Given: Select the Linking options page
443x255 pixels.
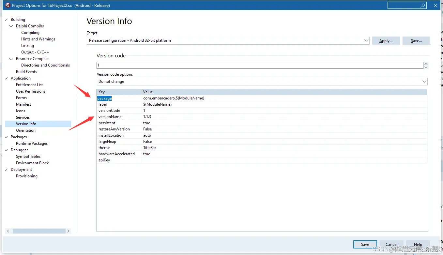Looking at the screenshot, I should point(27,46).
